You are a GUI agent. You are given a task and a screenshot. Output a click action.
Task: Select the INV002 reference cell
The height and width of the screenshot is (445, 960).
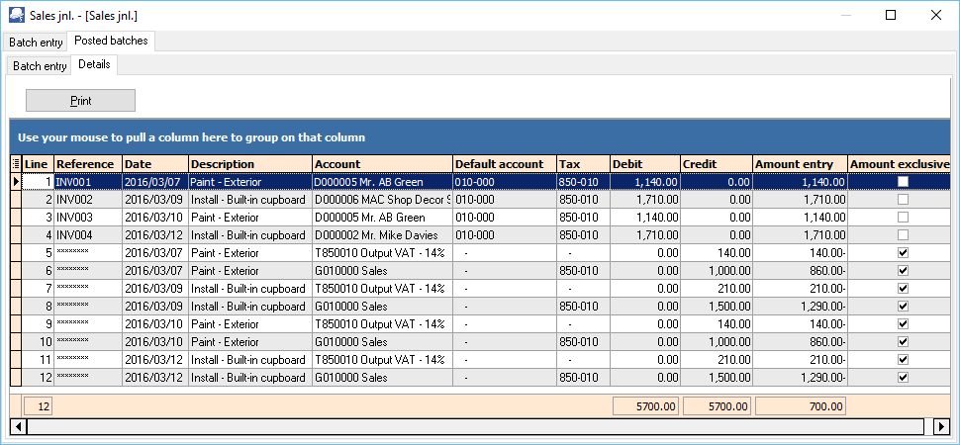87,200
